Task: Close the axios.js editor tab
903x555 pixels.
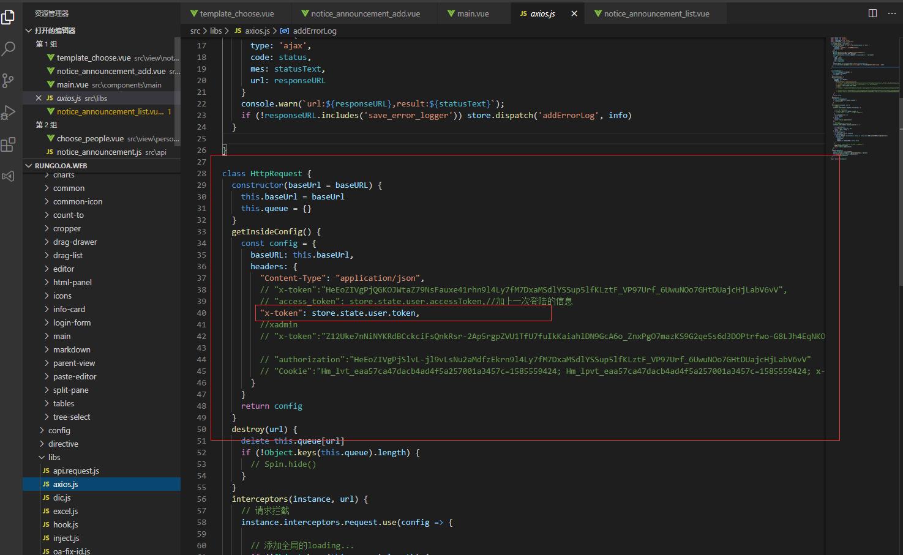Action: tap(574, 13)
